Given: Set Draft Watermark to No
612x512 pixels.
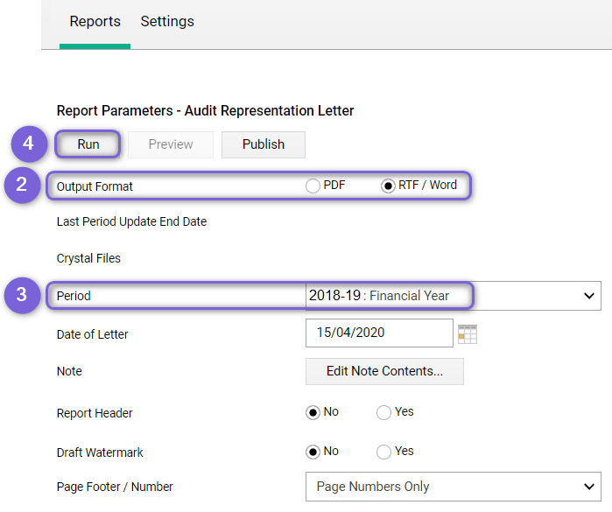Looking at the screenshot, I should tap(313, 452).
